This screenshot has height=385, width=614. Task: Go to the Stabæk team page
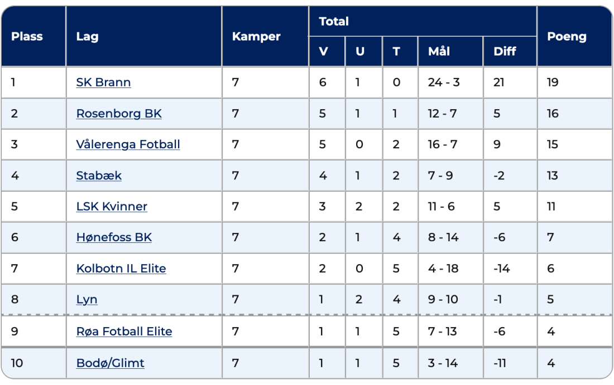pos(99,176)
